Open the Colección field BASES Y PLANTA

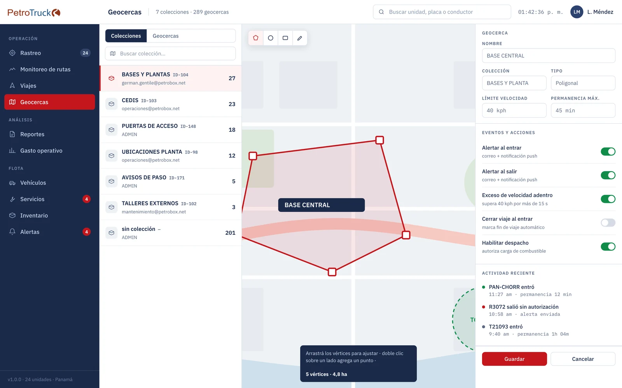coord(514,83)
